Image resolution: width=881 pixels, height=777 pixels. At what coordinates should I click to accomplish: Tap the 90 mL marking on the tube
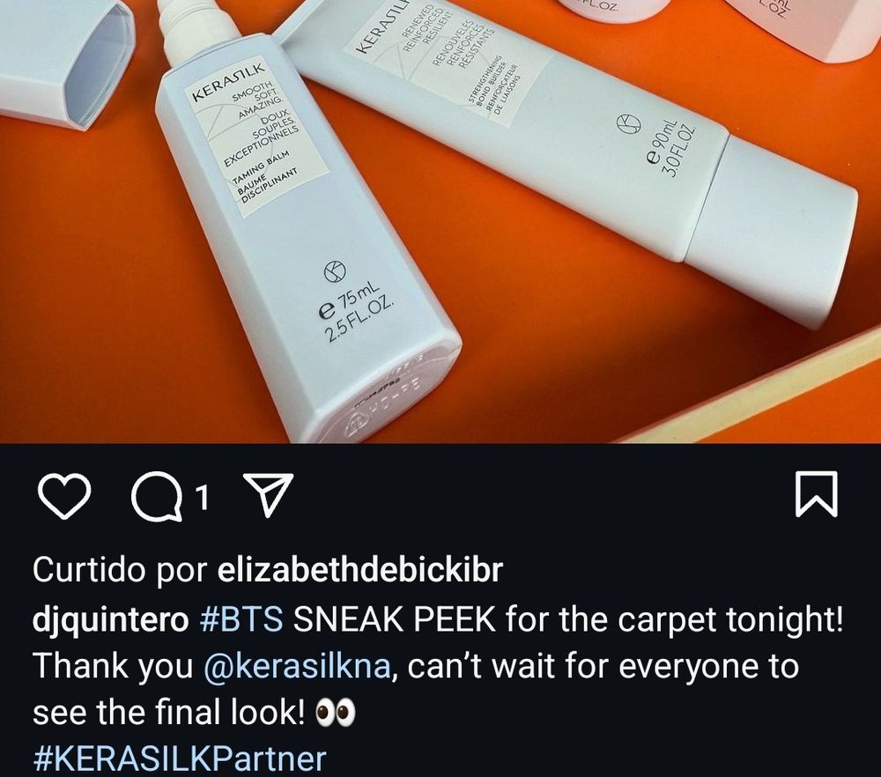tap(671, 147)
